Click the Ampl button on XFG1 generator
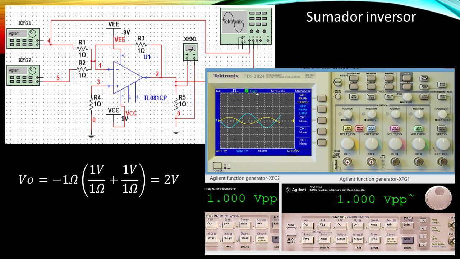This screenshot has width=460, height=259. pos(325,240)
